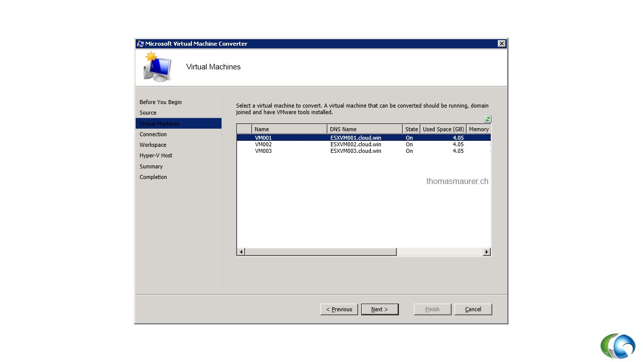The height and width of the screenshot is (362, 643).
Task: Click the Finish button
Action: (433, 309)
